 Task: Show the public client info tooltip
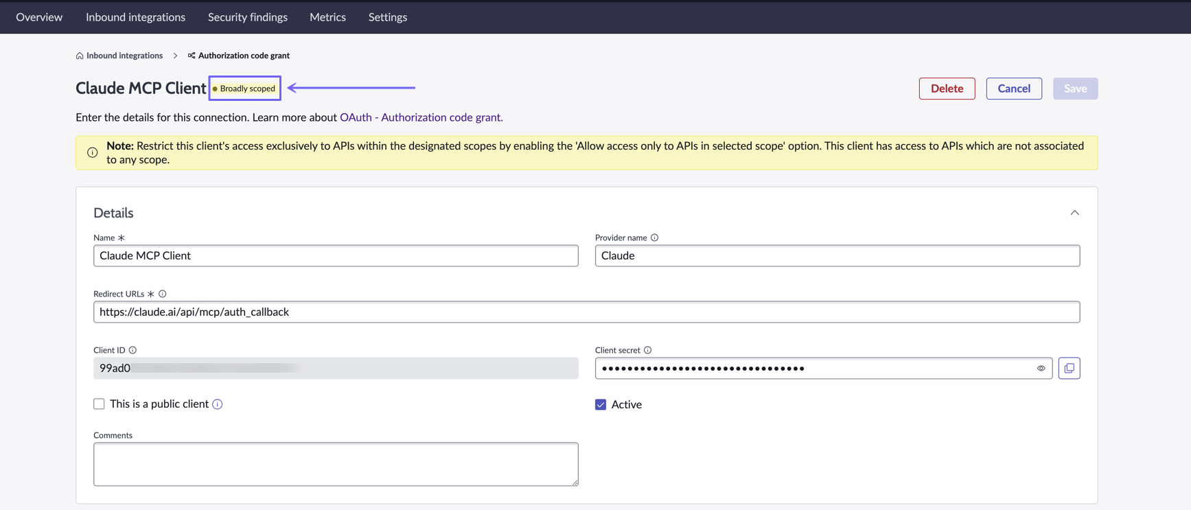pos(218,404)
